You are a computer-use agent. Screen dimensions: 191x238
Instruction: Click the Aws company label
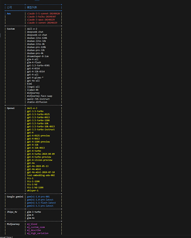click(x=9, y=14)
